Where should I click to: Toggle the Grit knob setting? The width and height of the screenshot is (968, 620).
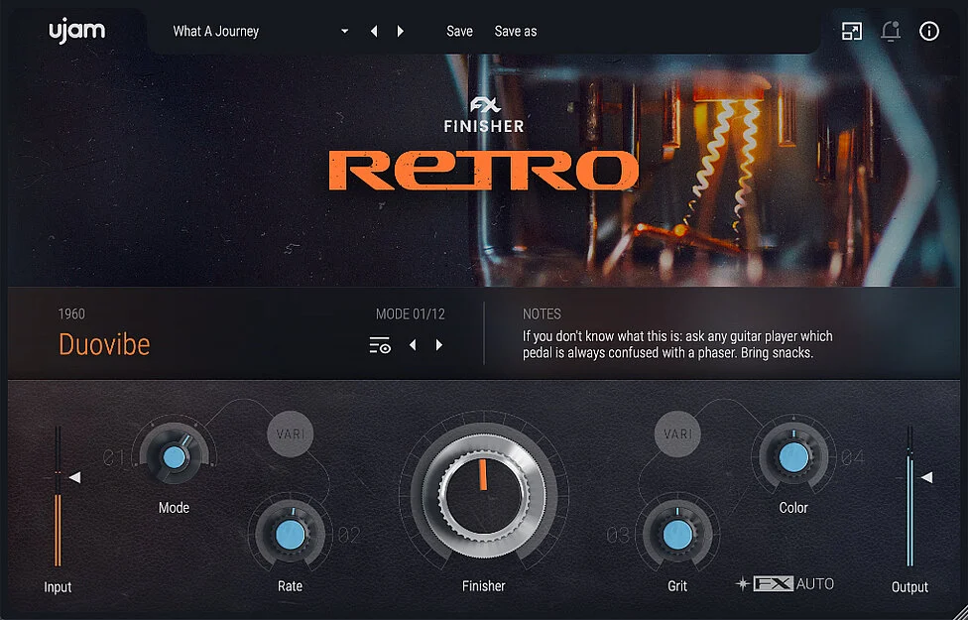677,534
